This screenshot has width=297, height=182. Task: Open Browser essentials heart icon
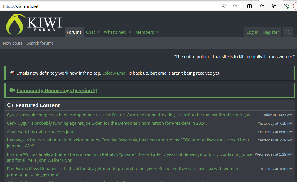click(286, 6)
